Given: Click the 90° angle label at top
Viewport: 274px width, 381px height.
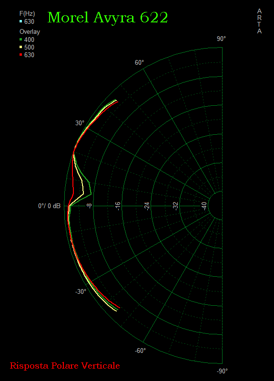Looking at the screenshot, I should [x=221, y=39].
